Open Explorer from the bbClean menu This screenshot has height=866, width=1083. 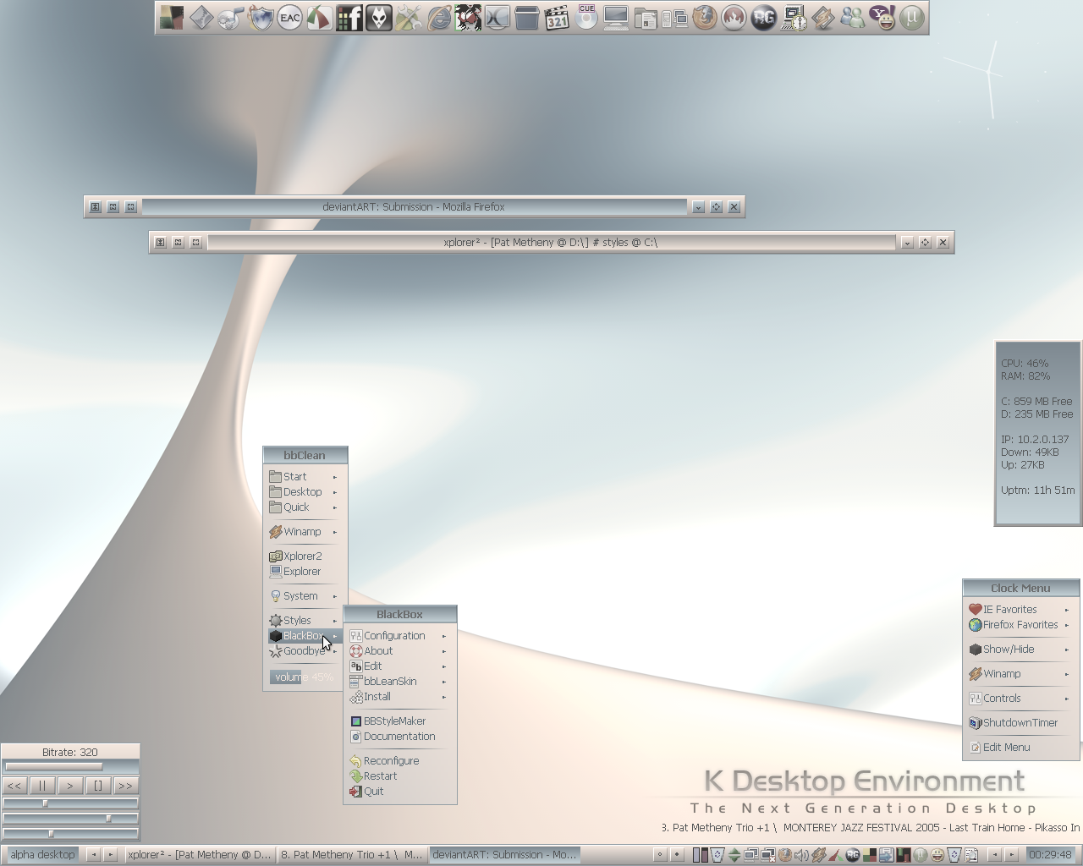[x=305, y=572]
